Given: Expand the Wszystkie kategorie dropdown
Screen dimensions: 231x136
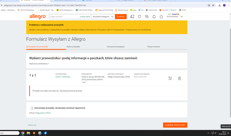Looking at the screenshot, I should point(103,17).
